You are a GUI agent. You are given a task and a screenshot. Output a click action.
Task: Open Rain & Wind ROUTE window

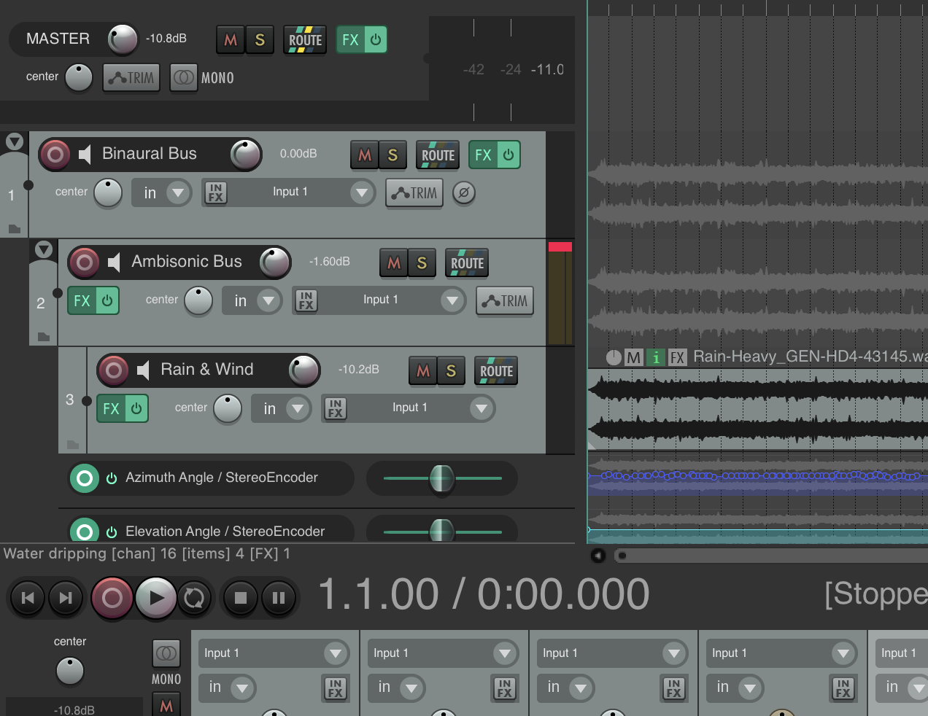pos(496,370)
